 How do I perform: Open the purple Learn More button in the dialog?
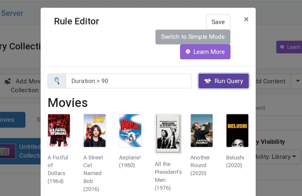click(205, 52)
